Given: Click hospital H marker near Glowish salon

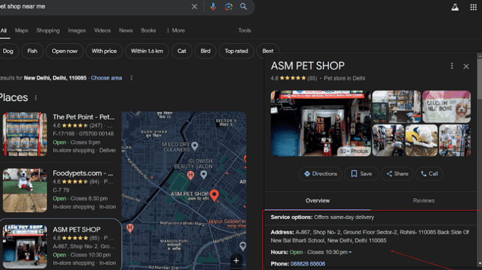Looking at the screenshot, I should click(191, 175).
